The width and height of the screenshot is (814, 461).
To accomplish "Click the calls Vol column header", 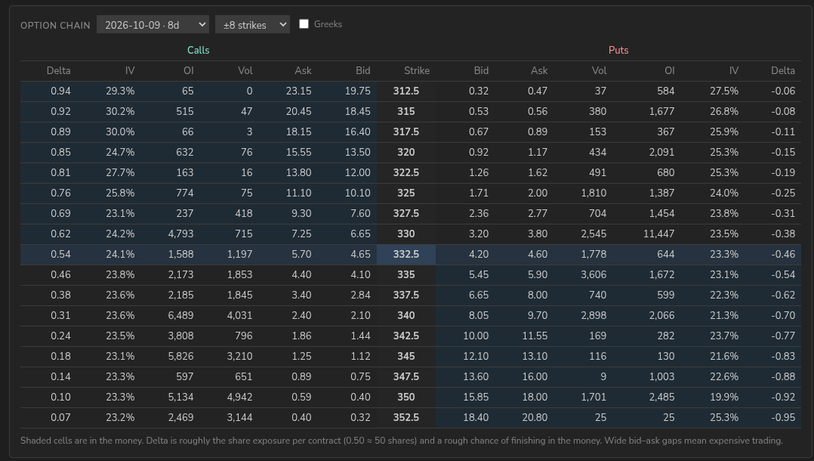I will tap(245, 71).
